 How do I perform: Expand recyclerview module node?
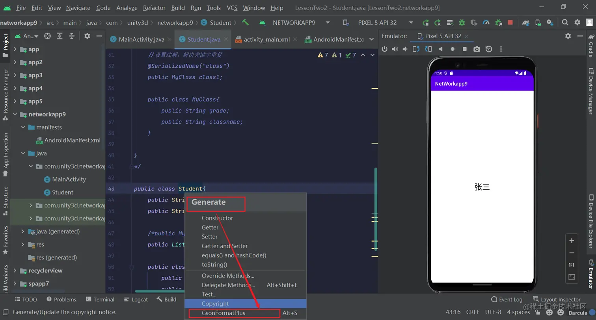pyautogui.click(x=15, y=270)
